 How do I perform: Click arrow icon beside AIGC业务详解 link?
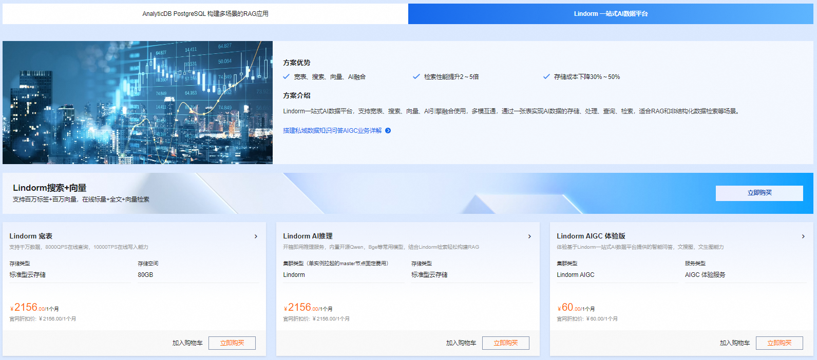pyautogui.click(x=388, y=131)
